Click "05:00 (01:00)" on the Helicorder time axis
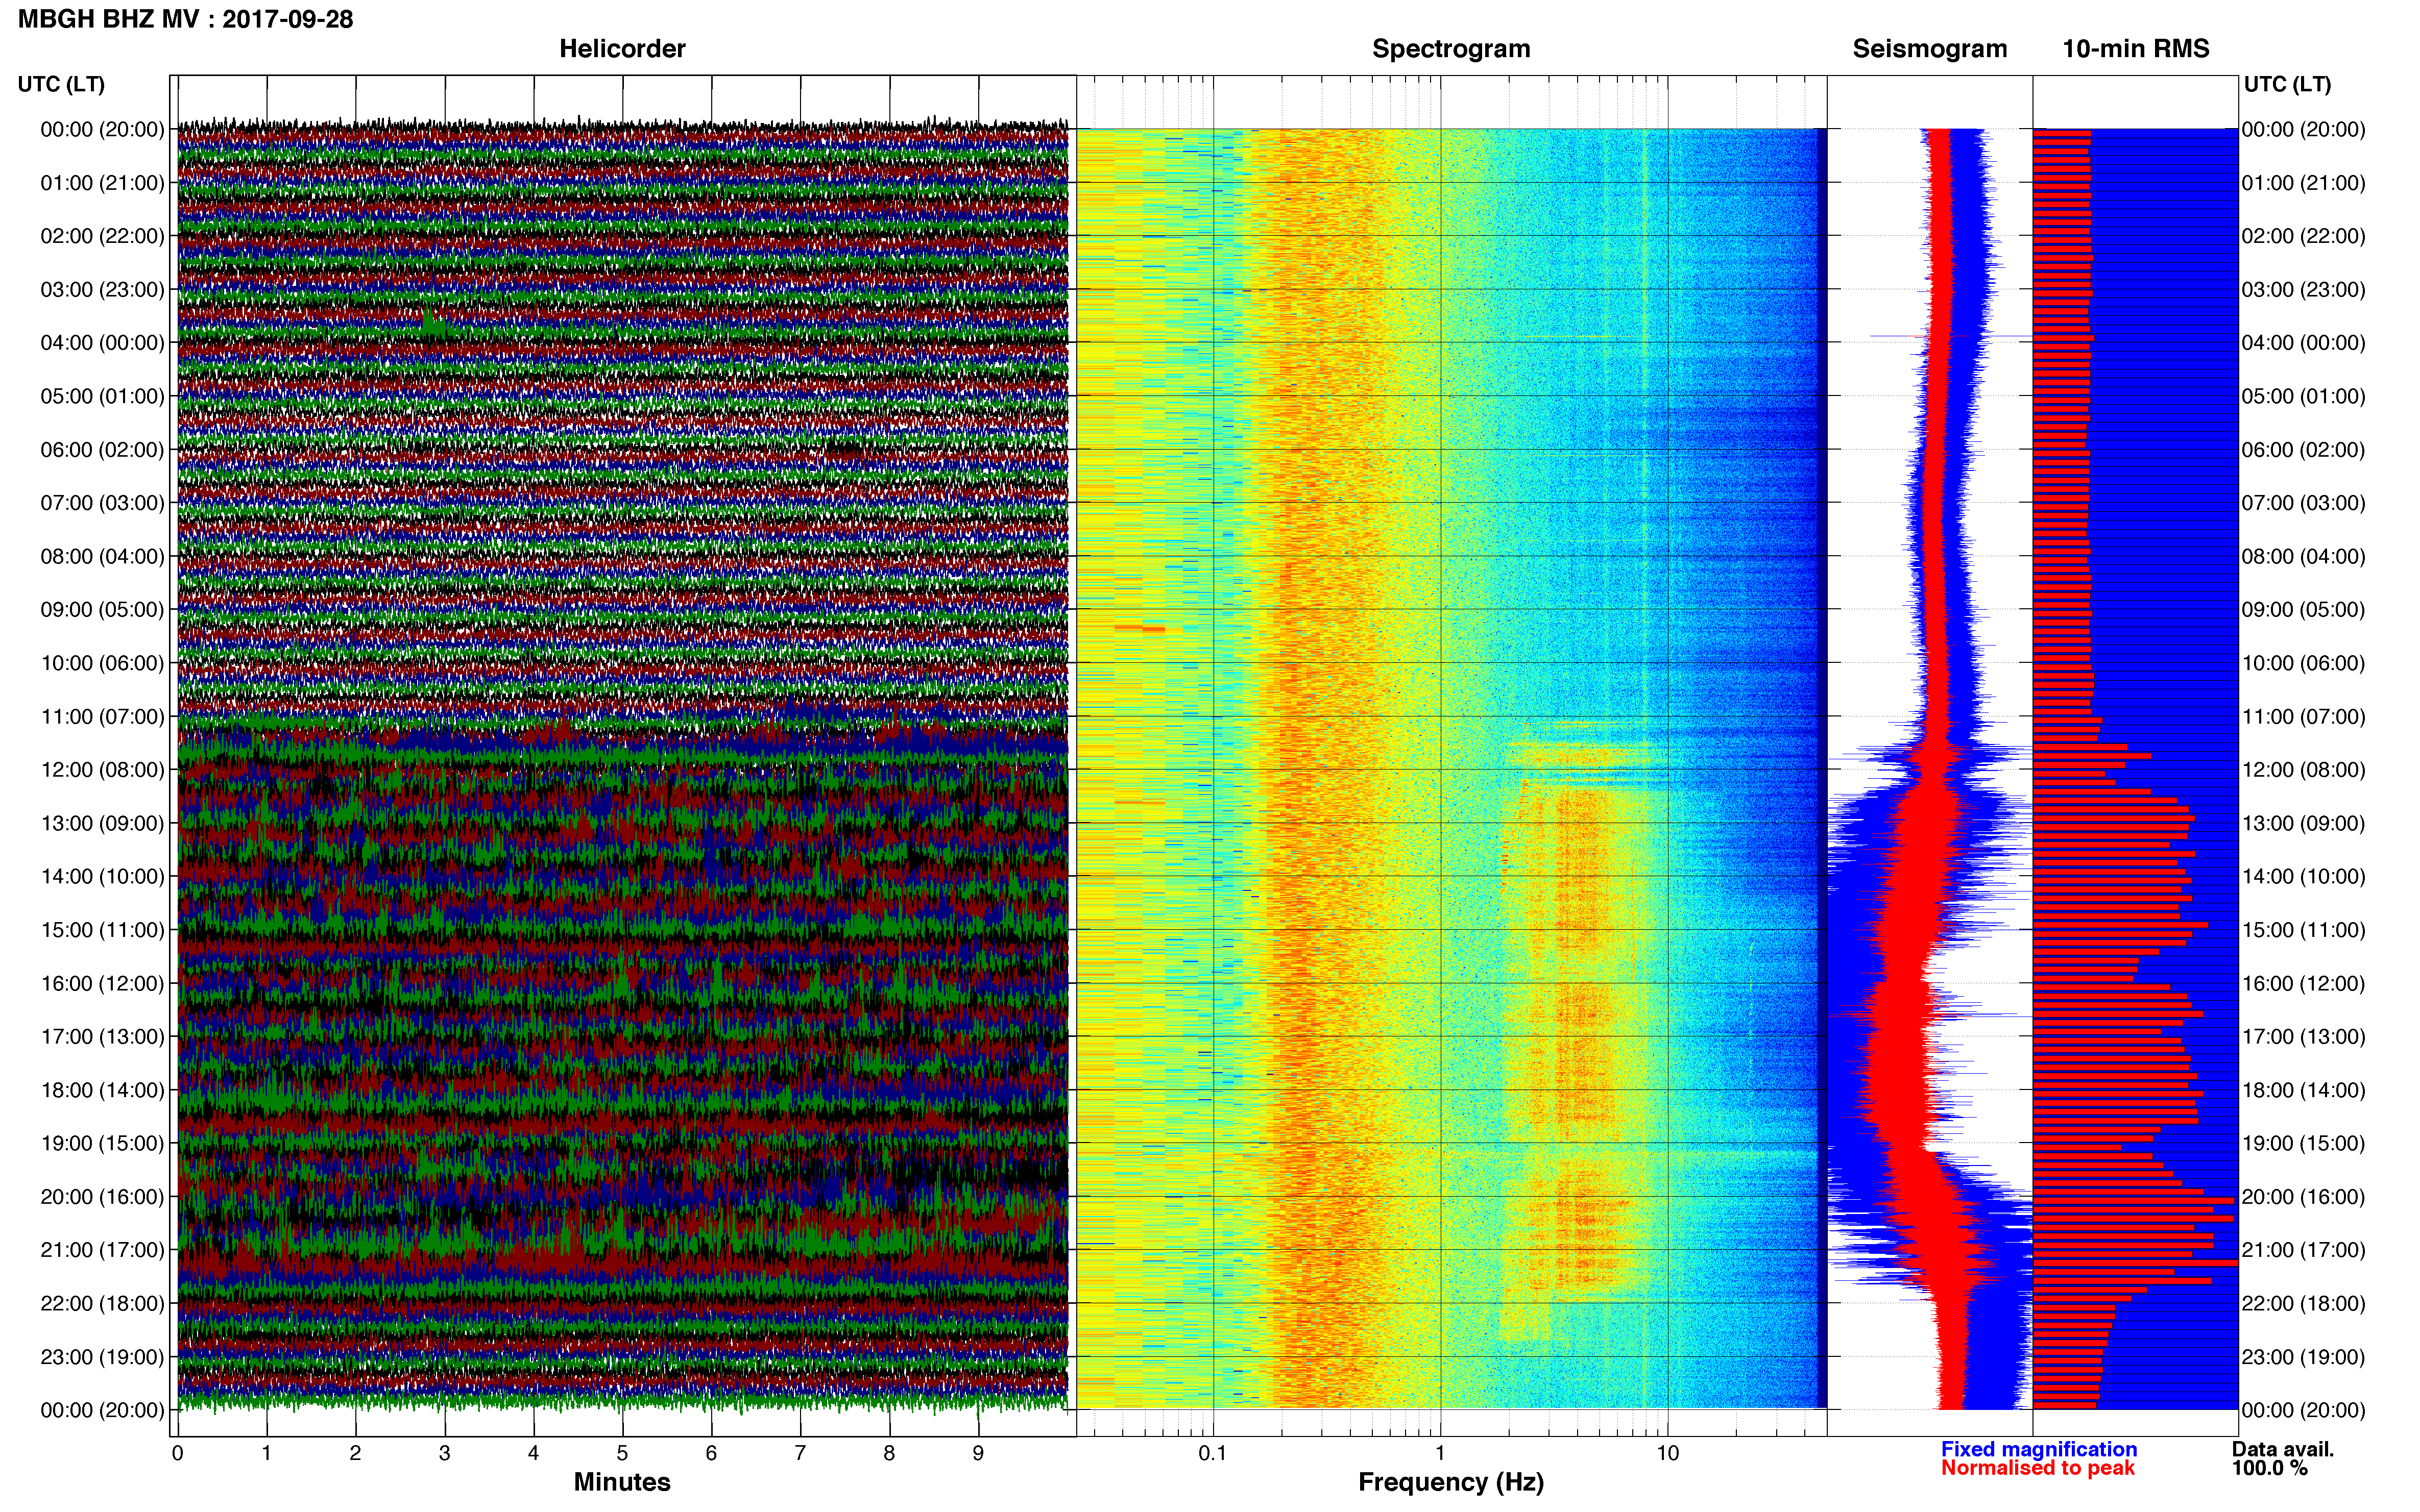The height and width of the screenshot is (1512, 2420). coord(102,396)
